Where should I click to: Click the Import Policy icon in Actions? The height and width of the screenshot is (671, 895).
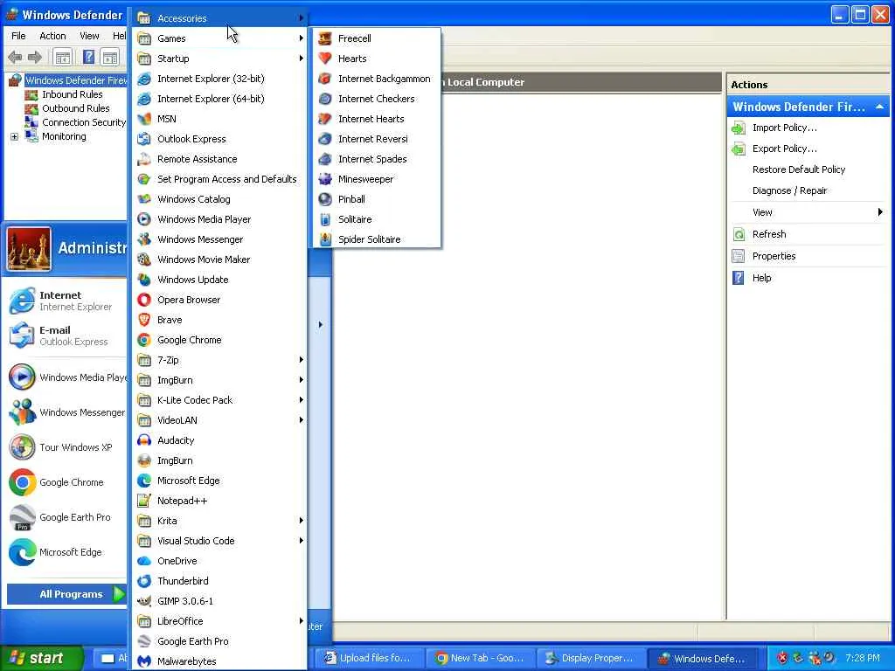pos(739,128)
